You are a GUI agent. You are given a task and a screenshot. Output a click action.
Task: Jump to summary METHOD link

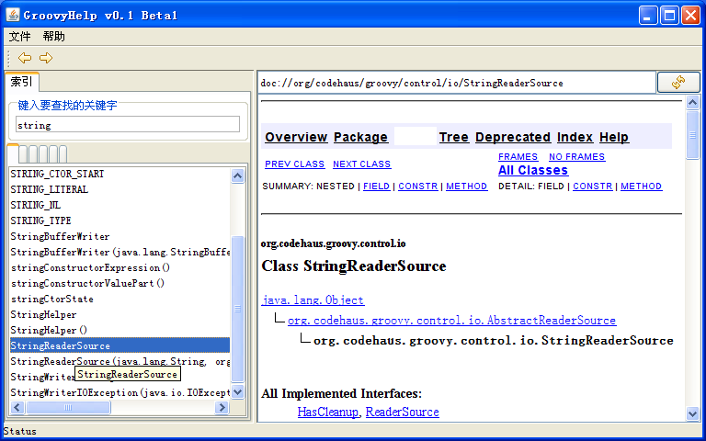(x=466, y=187)
